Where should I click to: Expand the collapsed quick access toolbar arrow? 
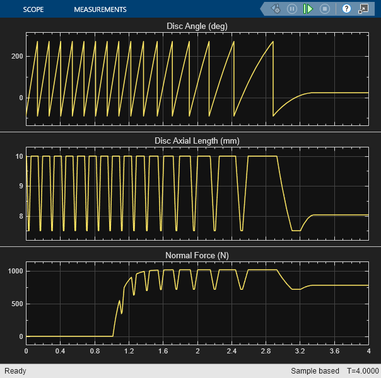tap(263, 9)
